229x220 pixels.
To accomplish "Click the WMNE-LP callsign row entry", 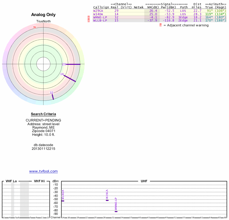I will (x=100, y=17).
